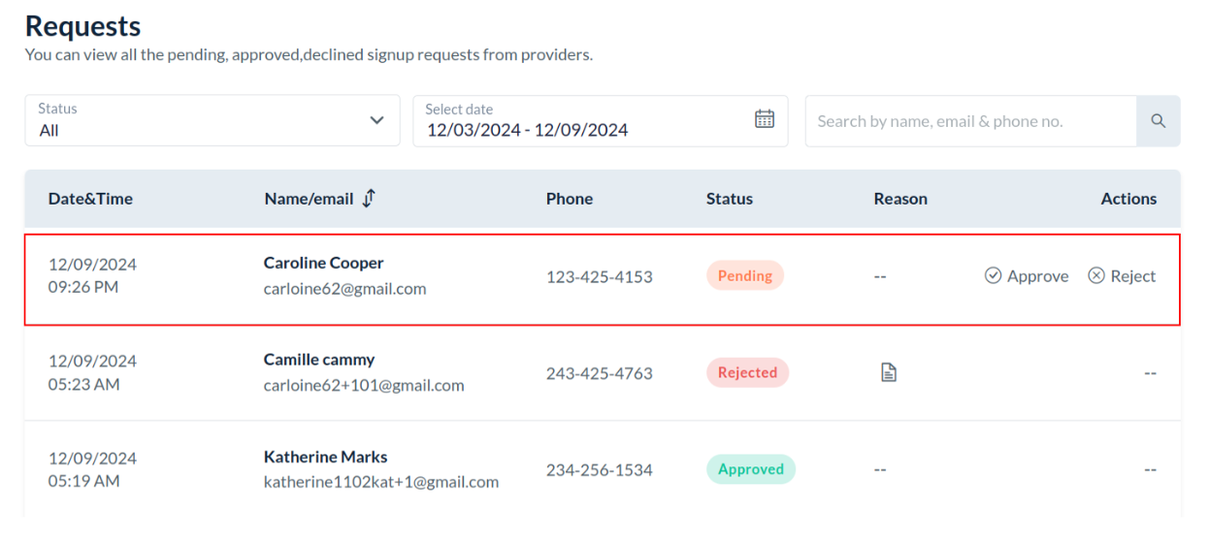
Task: Select the Katherine Marks name
Action: pos(325,457)
